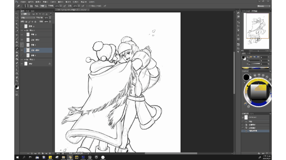Image resolution: width=286 pixels, height=160 pixels.
Task: Select the Zoom tool in the toolbar
Action: [17, 81]
